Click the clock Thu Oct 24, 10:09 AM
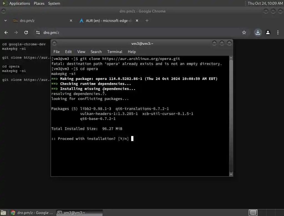The width and height of the screenshot is (284, 216). [265, 3]
